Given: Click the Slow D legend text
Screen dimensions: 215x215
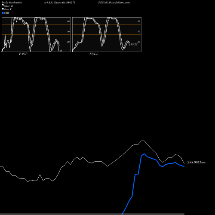Looking at the screenshot, I should pyautogui.click(x=9, y=6).
